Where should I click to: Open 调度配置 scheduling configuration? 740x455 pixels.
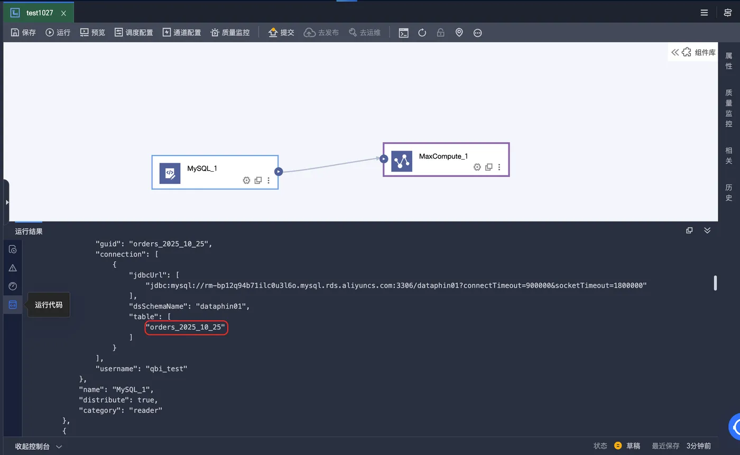pyautogui.click(x=134, y=32)
